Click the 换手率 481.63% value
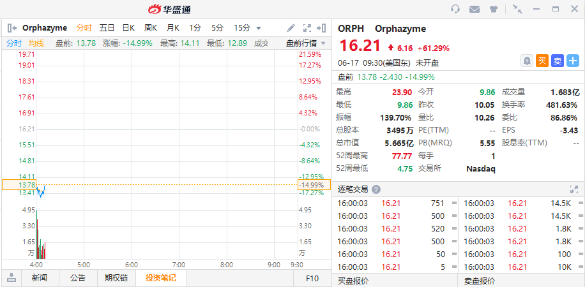 pyautogui.click(x=562, y=105)
